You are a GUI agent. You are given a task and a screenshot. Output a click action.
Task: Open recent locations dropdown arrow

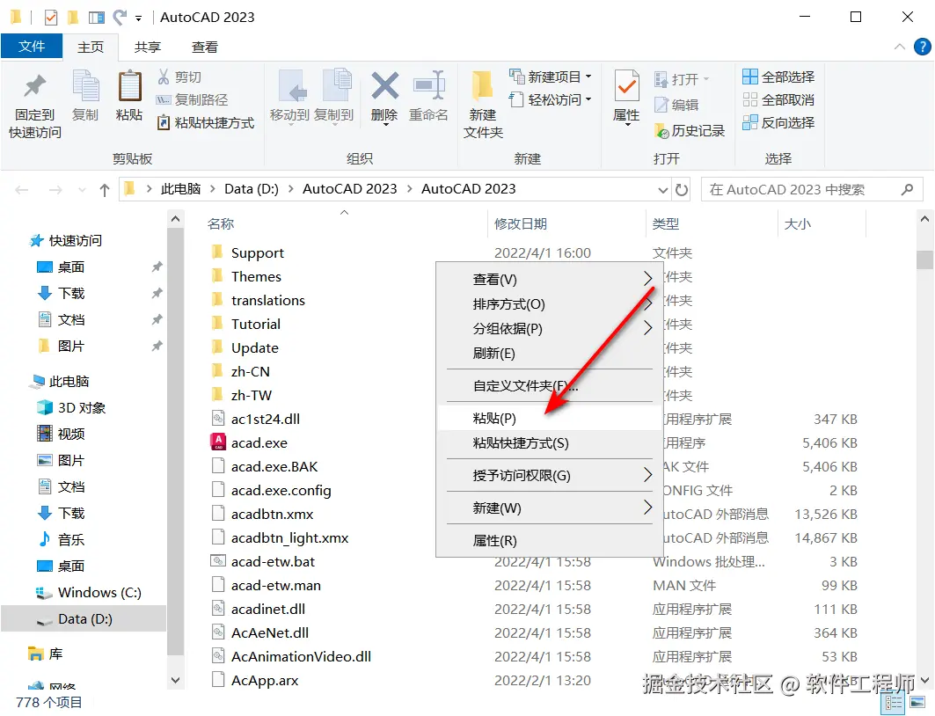[82, 190]
